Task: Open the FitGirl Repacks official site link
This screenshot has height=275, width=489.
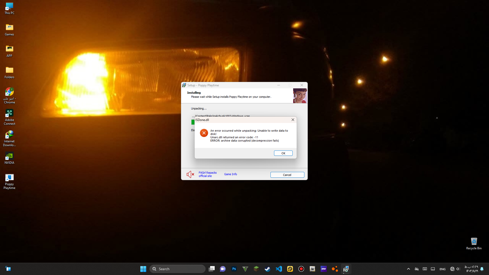Action: coord(207,174)
